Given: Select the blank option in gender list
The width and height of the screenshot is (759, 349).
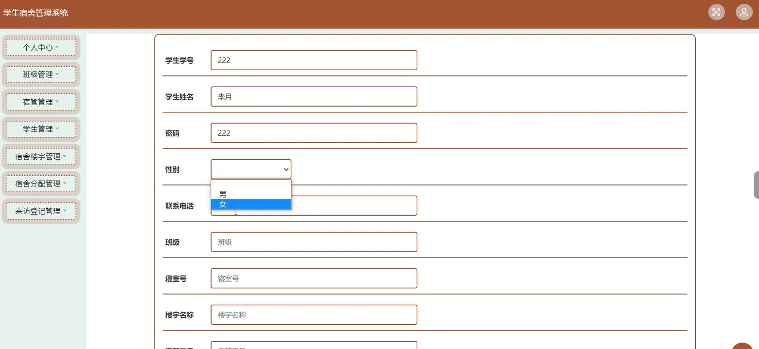Looking at the screenshot, I should [x=251, y=184].
